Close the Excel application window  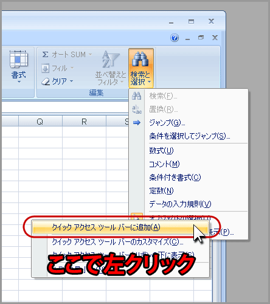click(211, 21)
